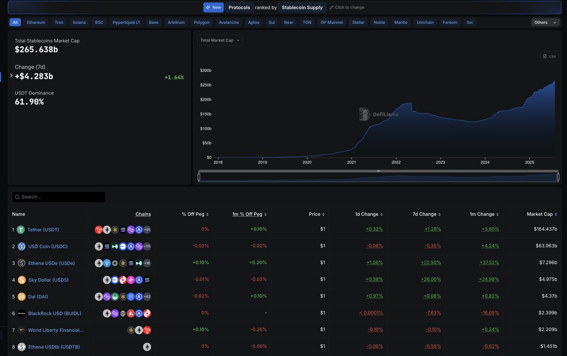Viewport: 567px width, 356px height.
Task: Filter by Tron chain
Action: tap(59, 22)
